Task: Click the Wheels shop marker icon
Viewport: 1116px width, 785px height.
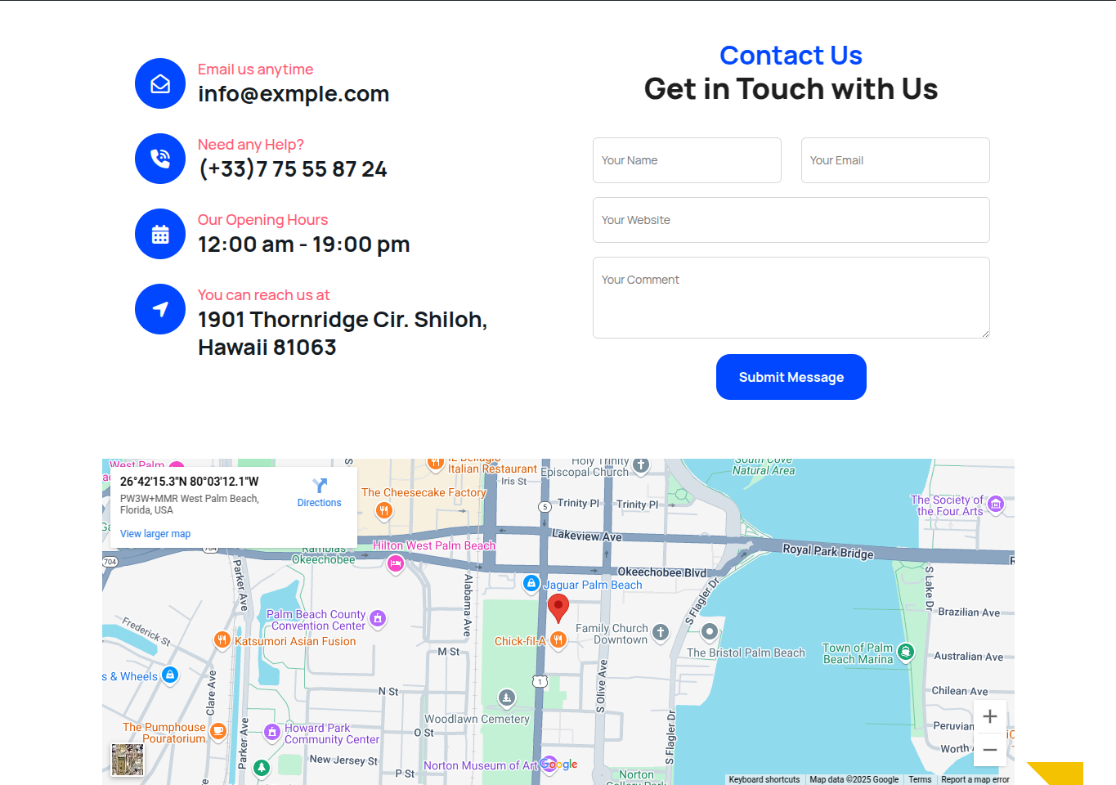Action: pyautogui.click(x=170, y=675)
